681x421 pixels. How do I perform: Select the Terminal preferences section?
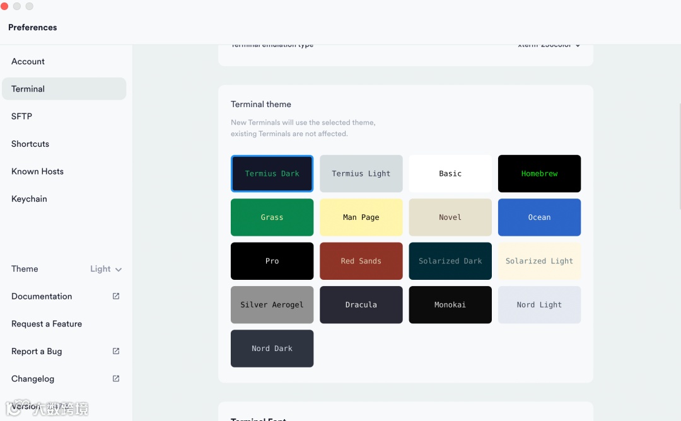(64, 89)
